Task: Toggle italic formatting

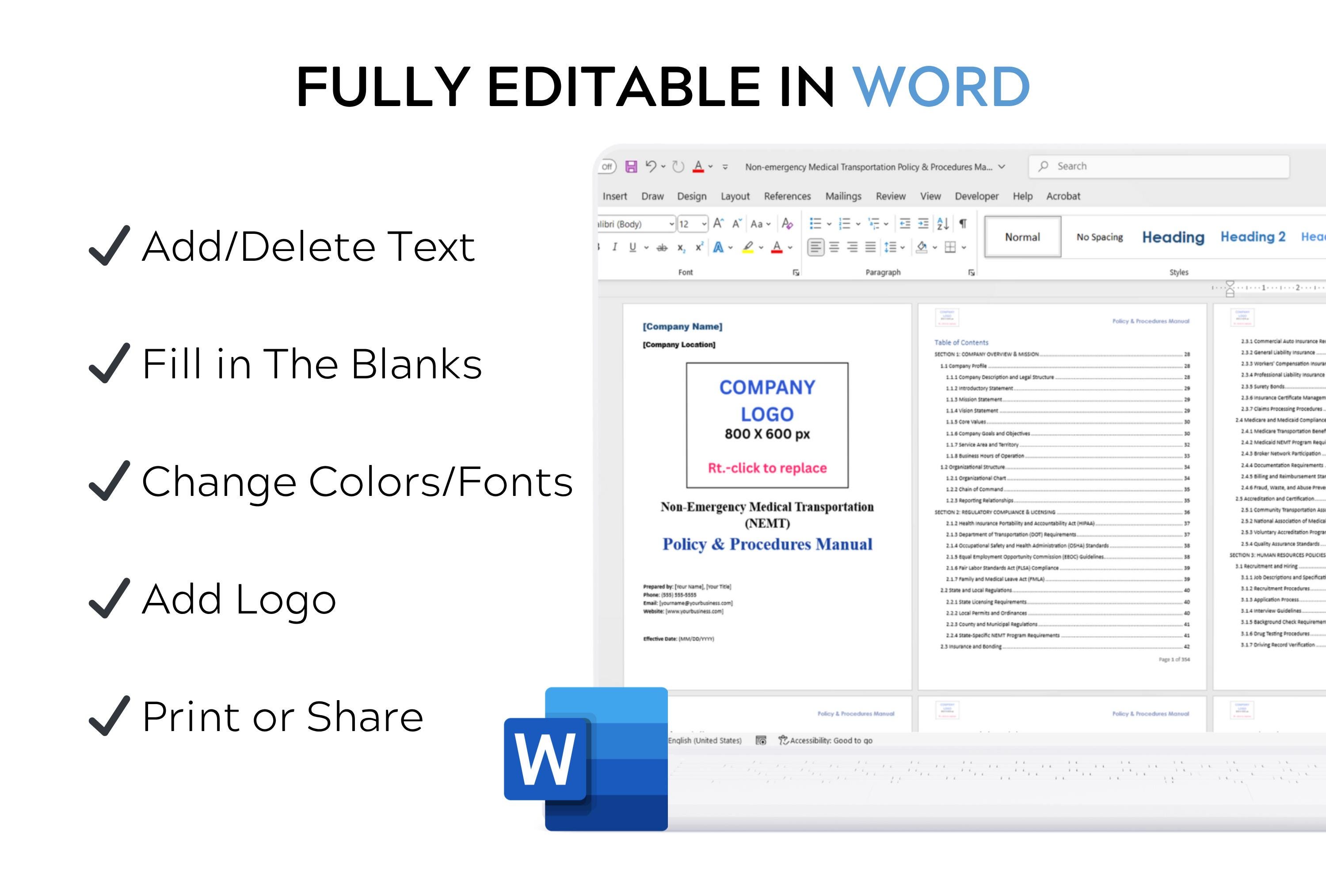Action: coord(614,247)
